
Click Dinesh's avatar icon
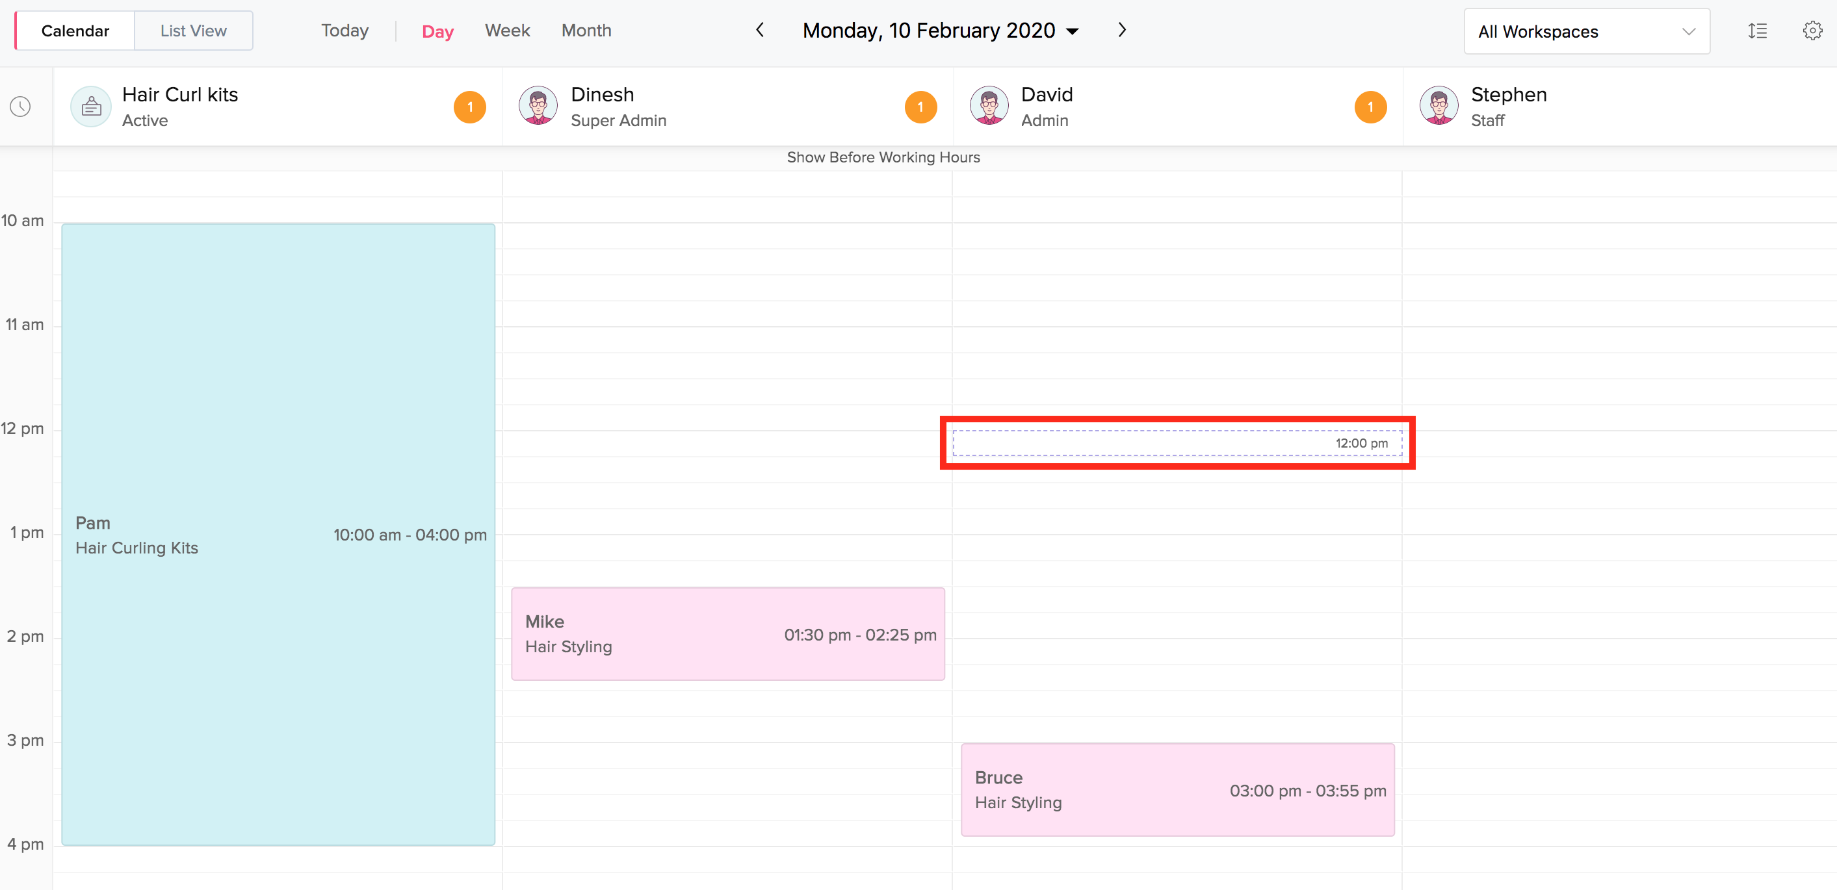[538, 106]
